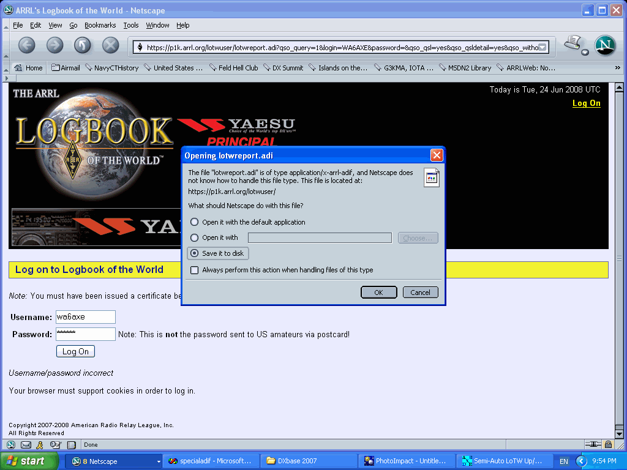Image resolution: width=627 pixels, height=470 pixels.
Task: Click the page scrollbar up arrow
Action: (619, 87)
